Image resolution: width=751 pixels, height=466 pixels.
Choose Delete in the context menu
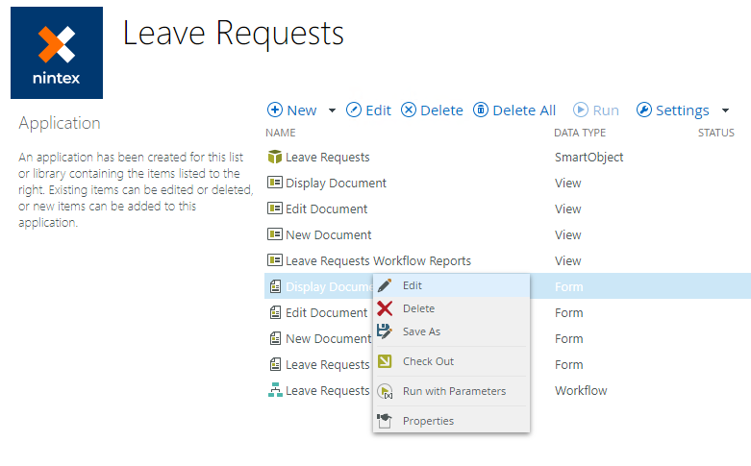pyautogui.click(x=418, y=308)
